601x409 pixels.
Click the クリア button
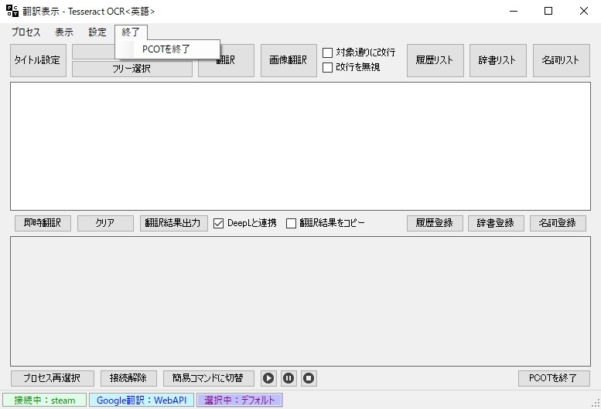(105, 223)
